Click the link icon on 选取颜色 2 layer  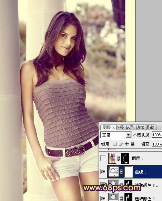click(x=121, y=198)
